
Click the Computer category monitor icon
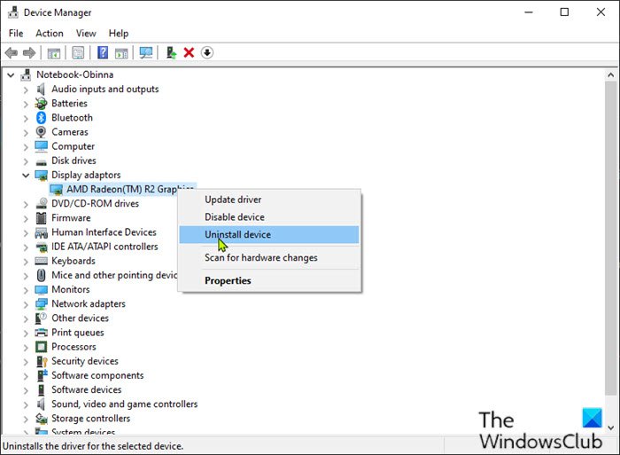point(41,146)
